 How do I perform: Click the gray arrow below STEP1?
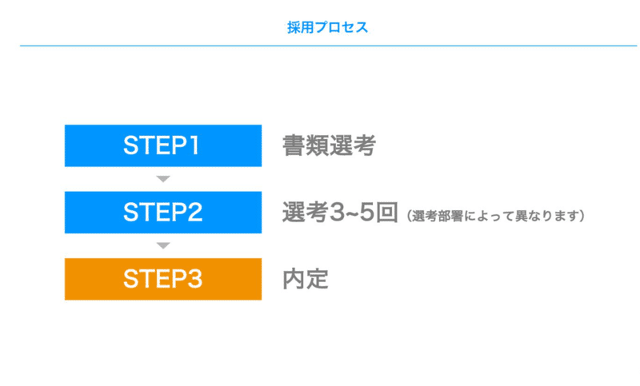163,179
